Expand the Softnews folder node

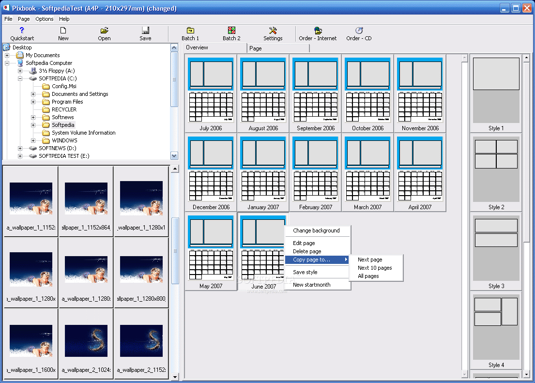pyautogui.click(x=33, y=117)
